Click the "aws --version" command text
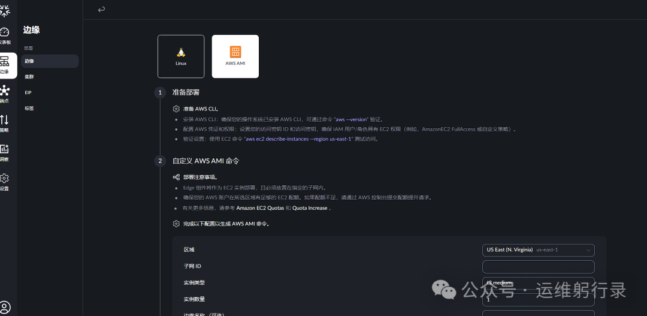647x316 pixels. point(350,119)
